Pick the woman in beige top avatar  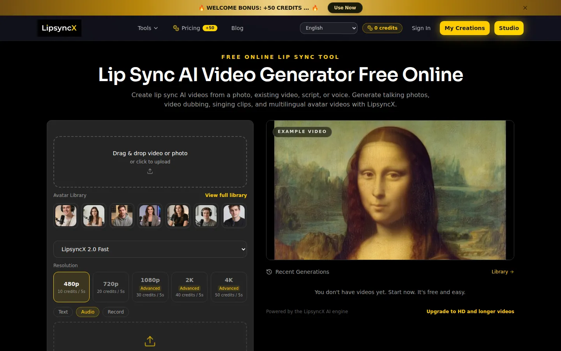point(94,216)
